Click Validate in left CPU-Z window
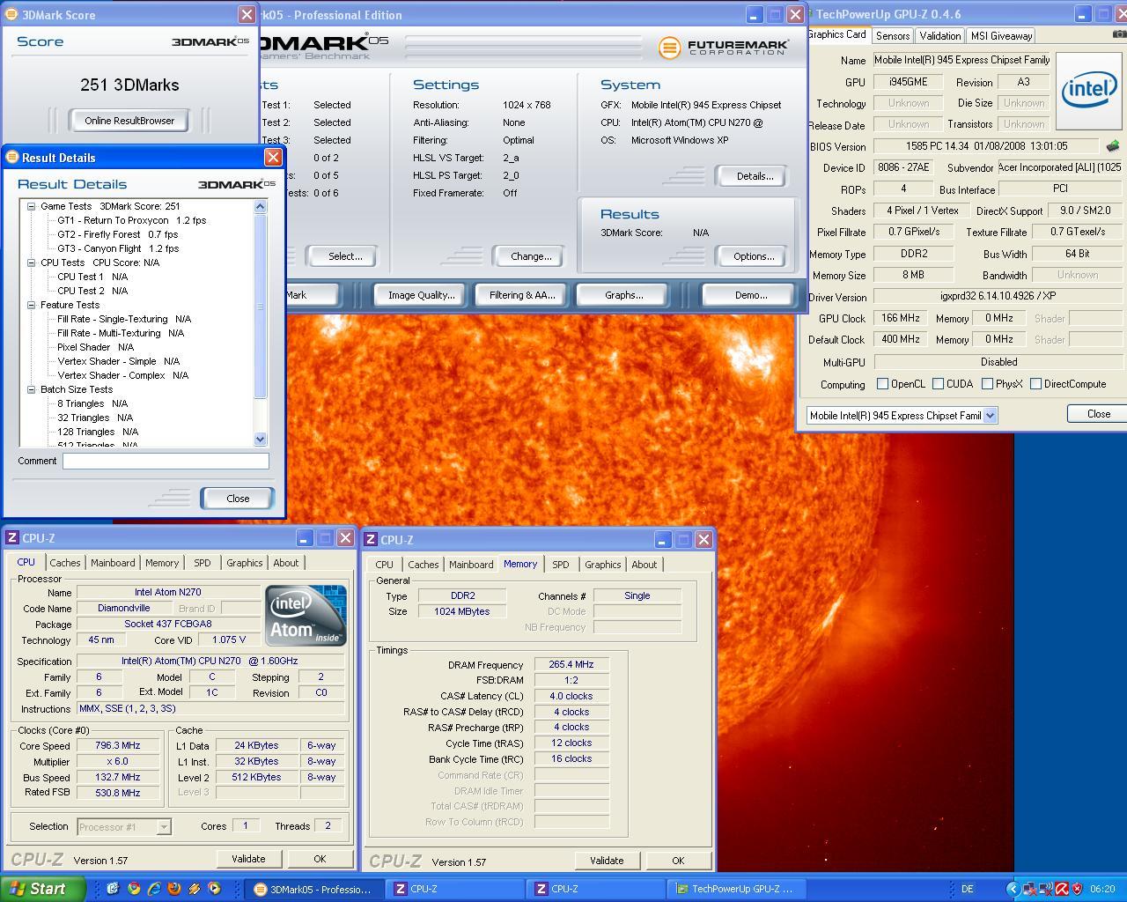1127x902 pixels. tap(248, 859)
